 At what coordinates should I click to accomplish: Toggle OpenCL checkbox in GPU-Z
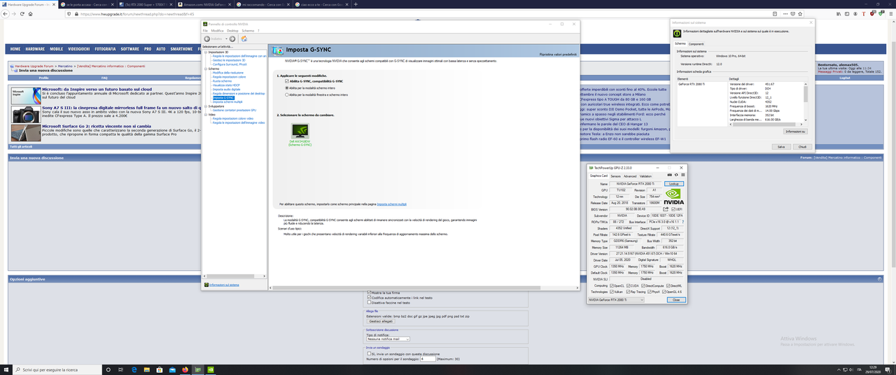(612, 285)
